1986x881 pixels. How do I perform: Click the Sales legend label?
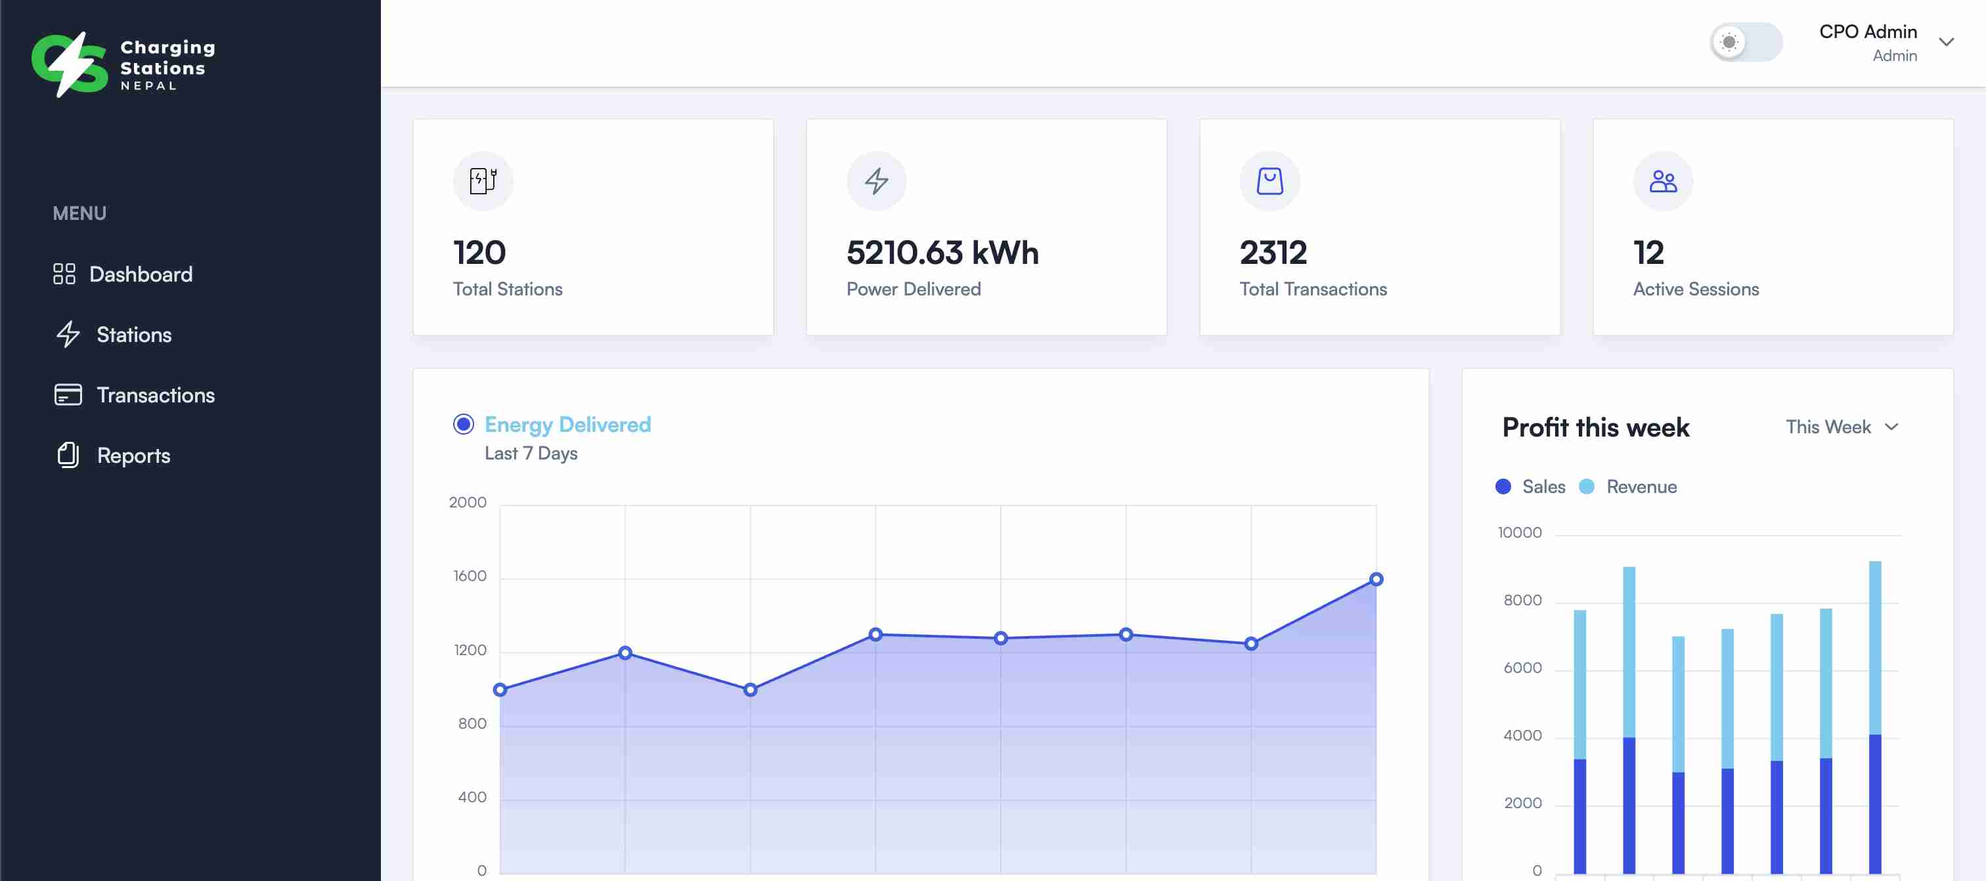(1543, 486)
